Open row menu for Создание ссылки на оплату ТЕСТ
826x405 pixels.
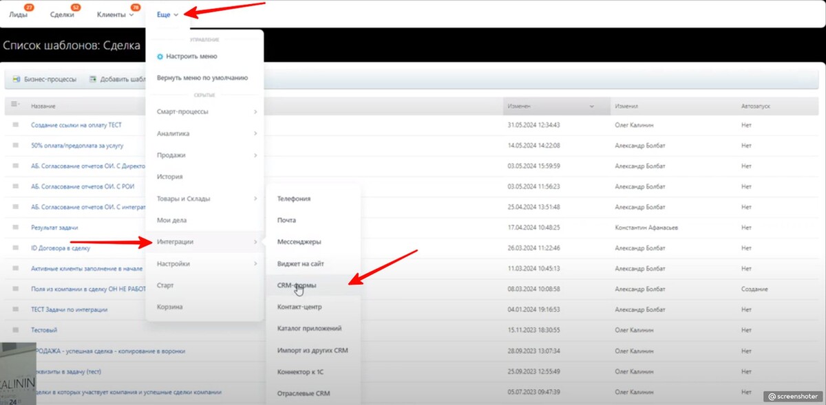click(15, 124)
